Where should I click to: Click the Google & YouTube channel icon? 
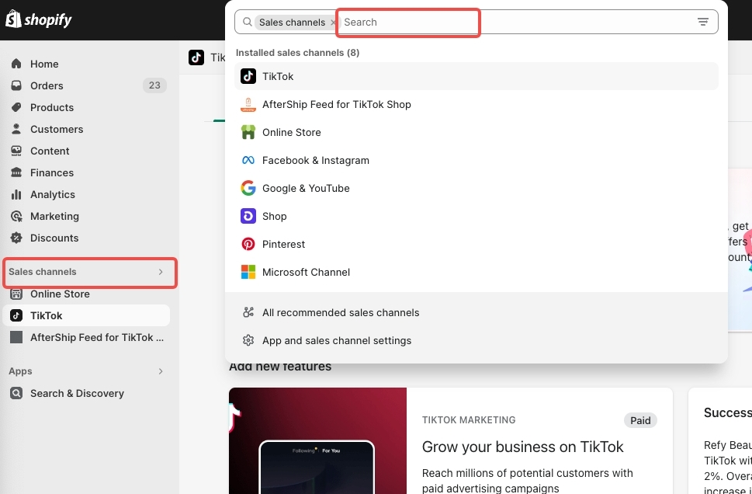(248, 188)
